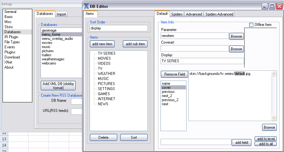This screenshot has width=284, height=152.
Task: Click the Items tab in DB Editor
Action: point(90,14)
